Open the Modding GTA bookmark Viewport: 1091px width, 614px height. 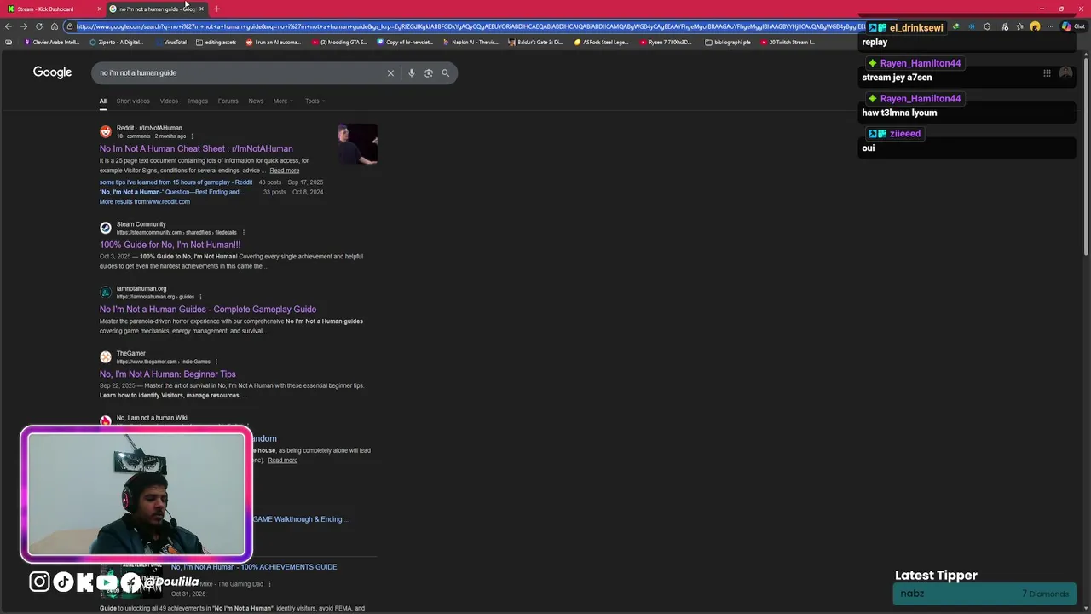(339, 42)
